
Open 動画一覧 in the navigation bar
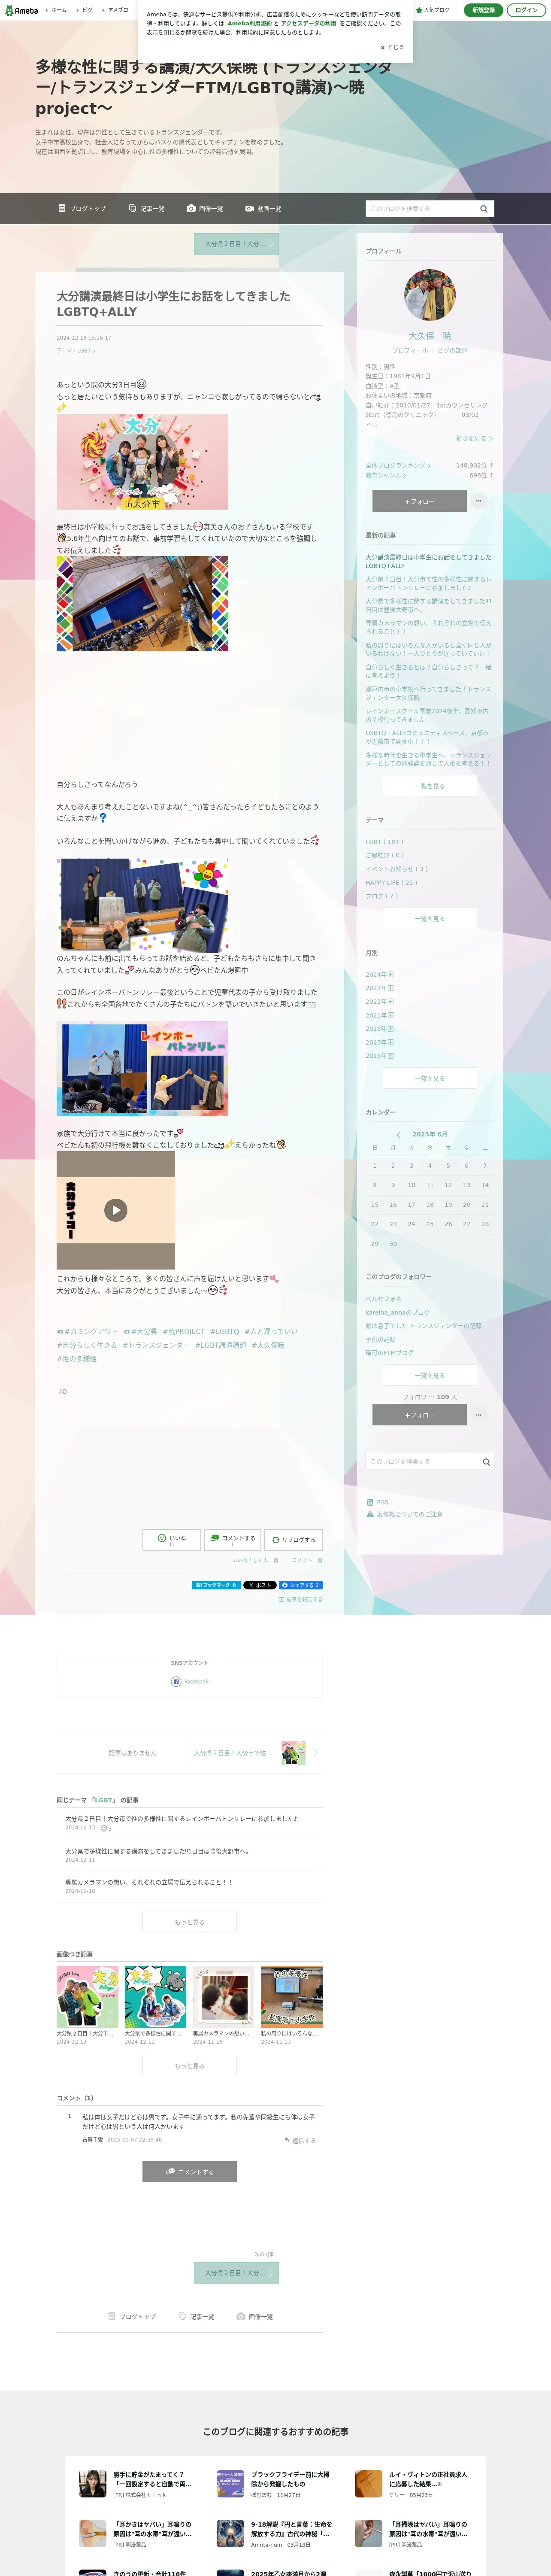[x=264, y=209]
